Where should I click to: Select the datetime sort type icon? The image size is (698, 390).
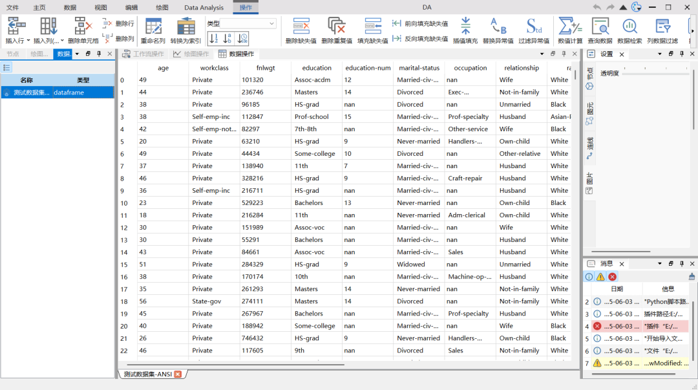coord(242,39)
